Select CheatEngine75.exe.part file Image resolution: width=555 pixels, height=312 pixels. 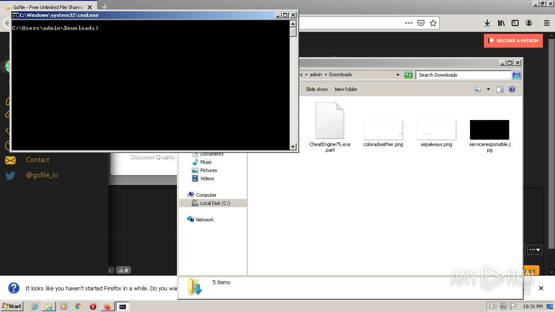330,127
